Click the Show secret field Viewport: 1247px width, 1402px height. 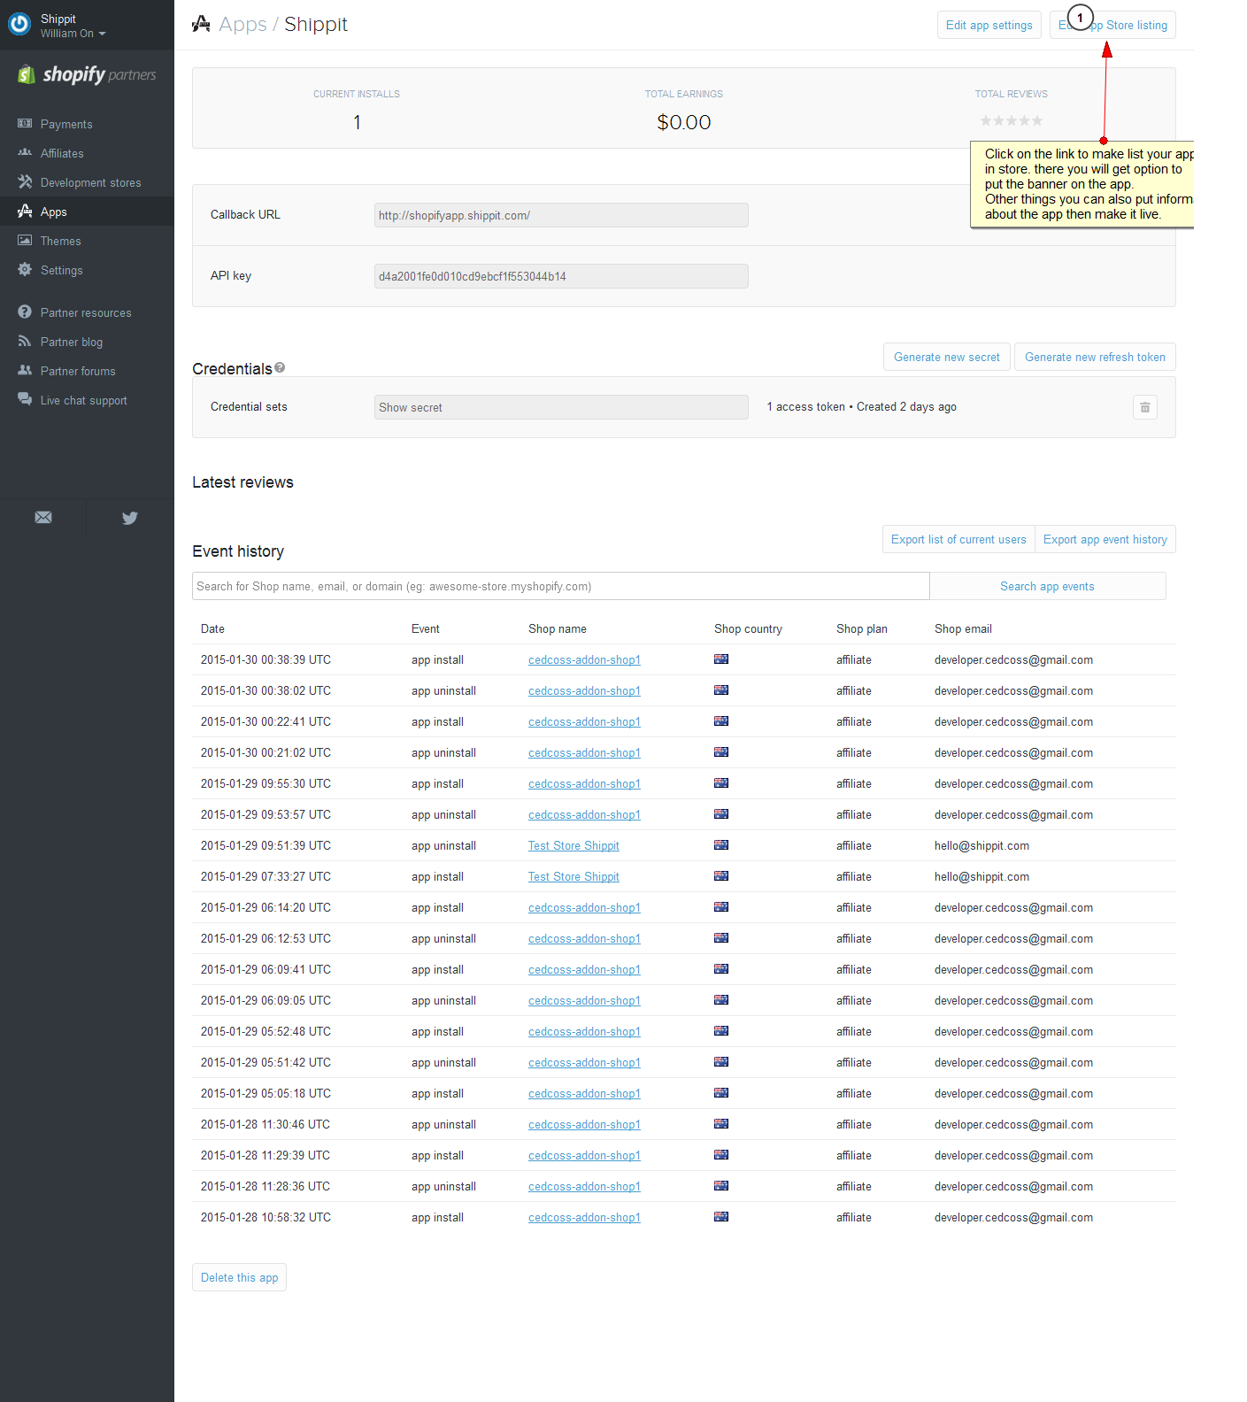(561, 407)
